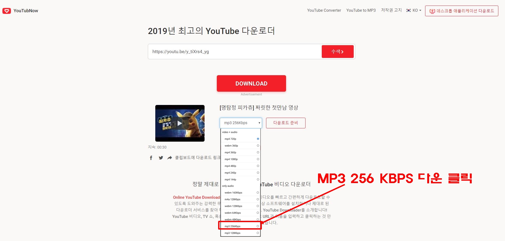Click the 클립보드에 다운로드 링크 text

point(198,158)
